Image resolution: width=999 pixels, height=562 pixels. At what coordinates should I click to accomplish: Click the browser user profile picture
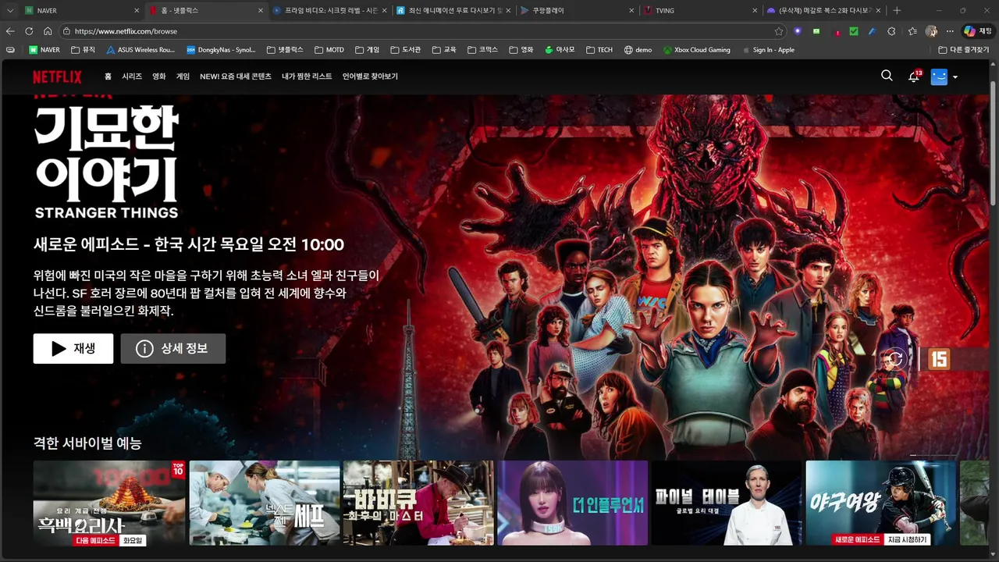[x=931, y=31]
